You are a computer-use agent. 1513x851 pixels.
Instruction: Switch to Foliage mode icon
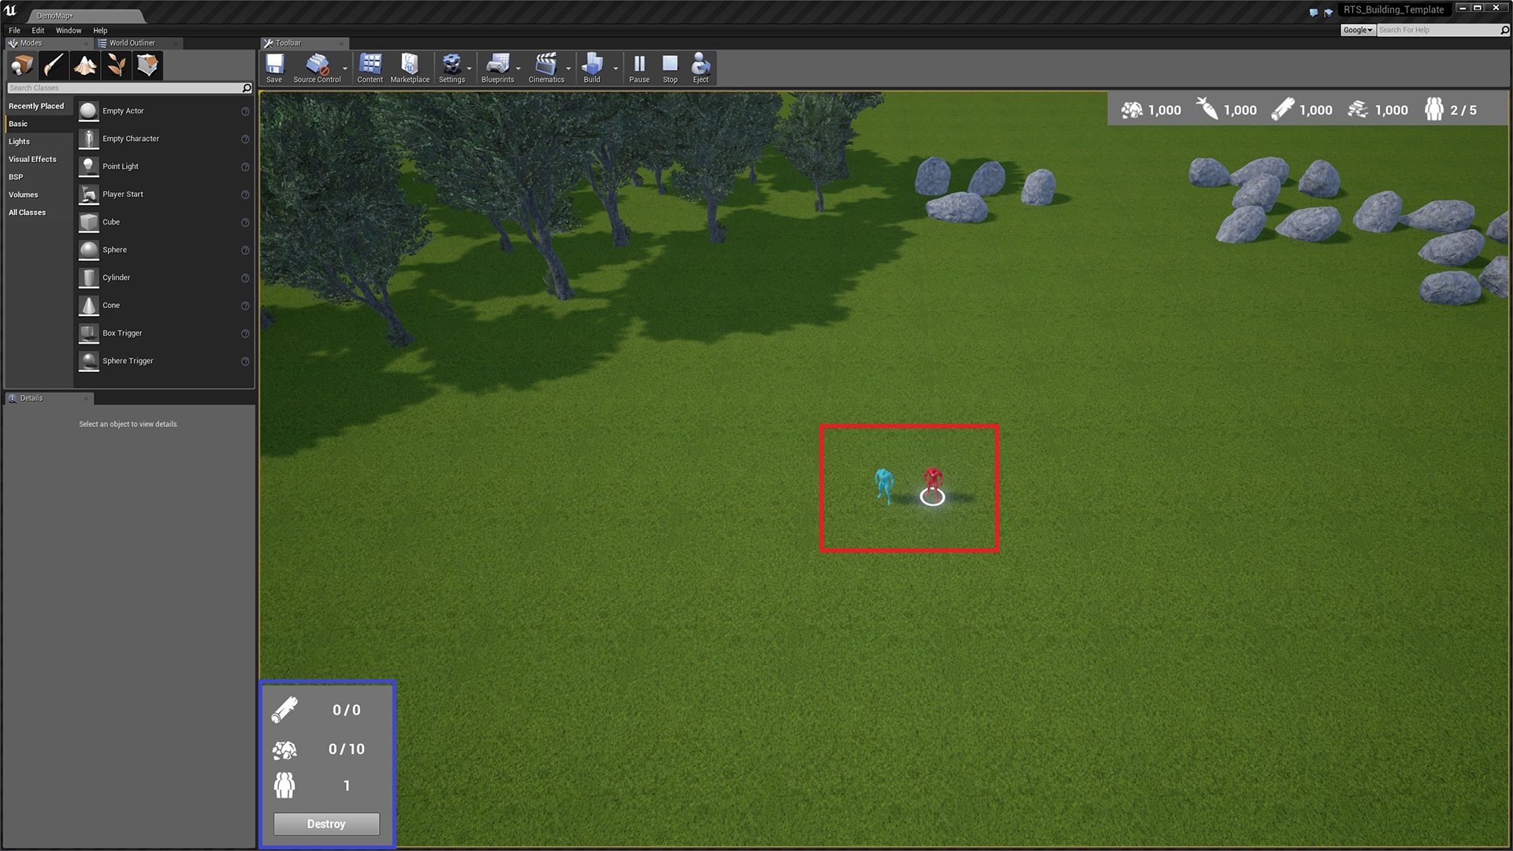click(117, 65)
